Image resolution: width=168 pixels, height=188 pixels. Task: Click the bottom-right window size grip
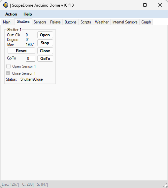coord(165,185)
